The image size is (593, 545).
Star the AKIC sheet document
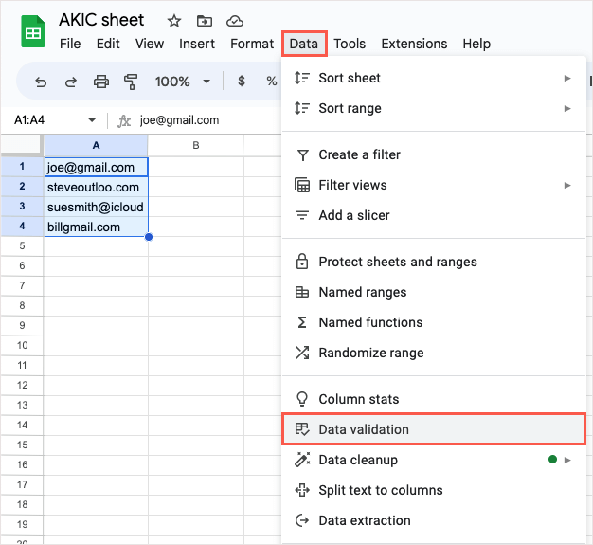[174, 21]
